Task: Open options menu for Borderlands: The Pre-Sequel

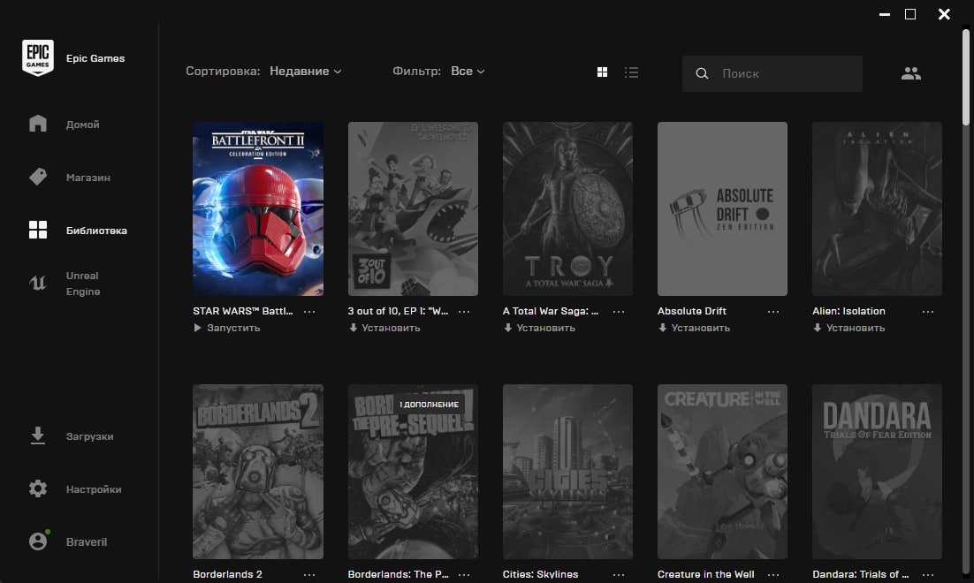Action: 464,575
